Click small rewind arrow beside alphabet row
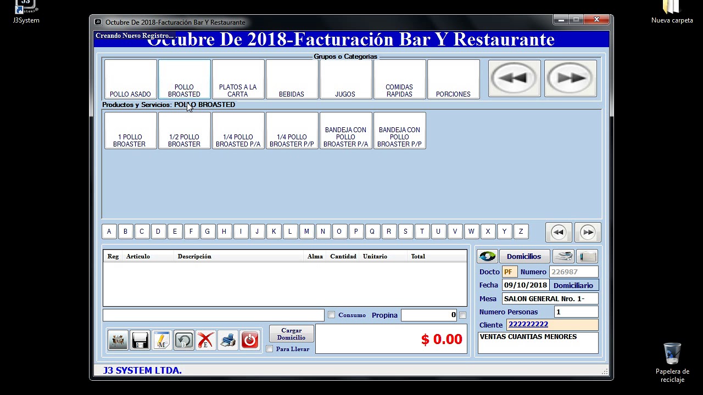Viewport: 703px width, 395px height. (559, 232)
